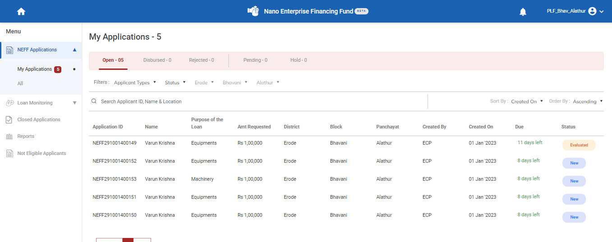This screenshot has width=612, height=242.
Task: Click the Not Eligible Applicants icon
Action: pyautogui.click(x=9, y=154)
